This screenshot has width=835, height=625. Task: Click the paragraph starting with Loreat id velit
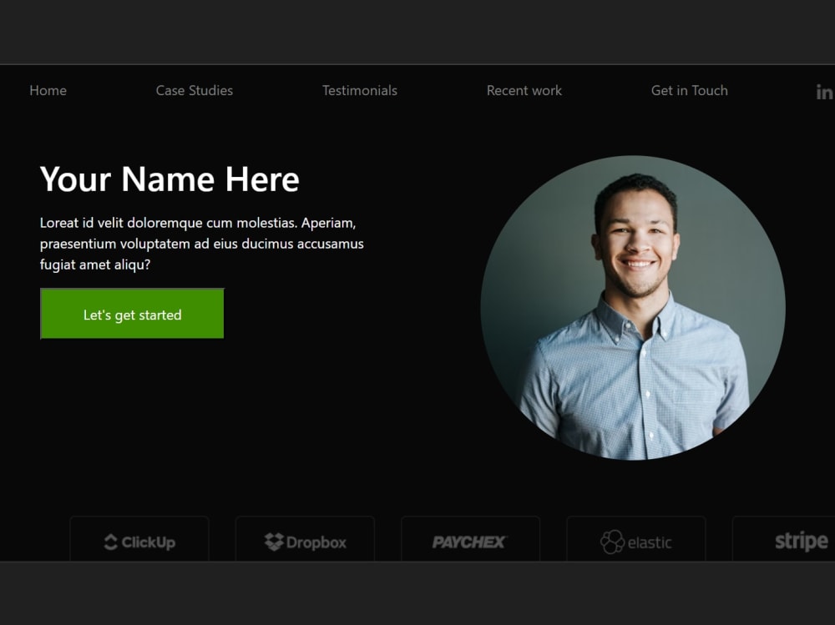pos(202,244)
